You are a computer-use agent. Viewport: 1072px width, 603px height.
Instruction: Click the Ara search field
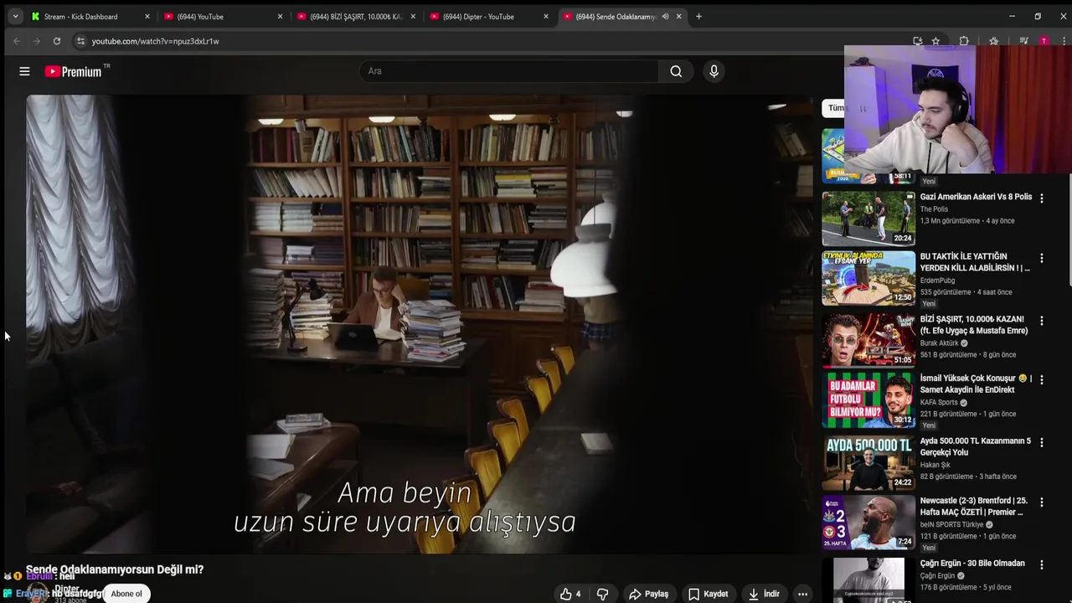point(509,71)
